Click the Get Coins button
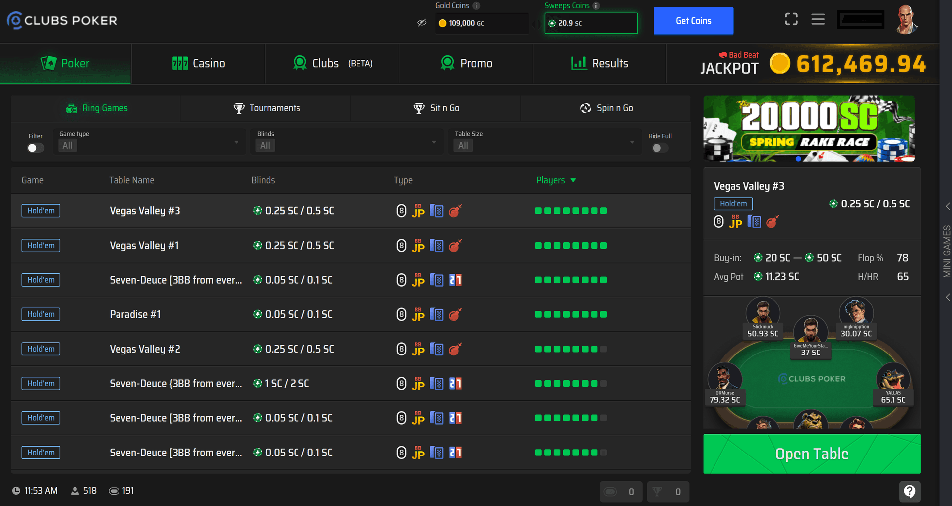The image size is (952, 506). [693, 21]
